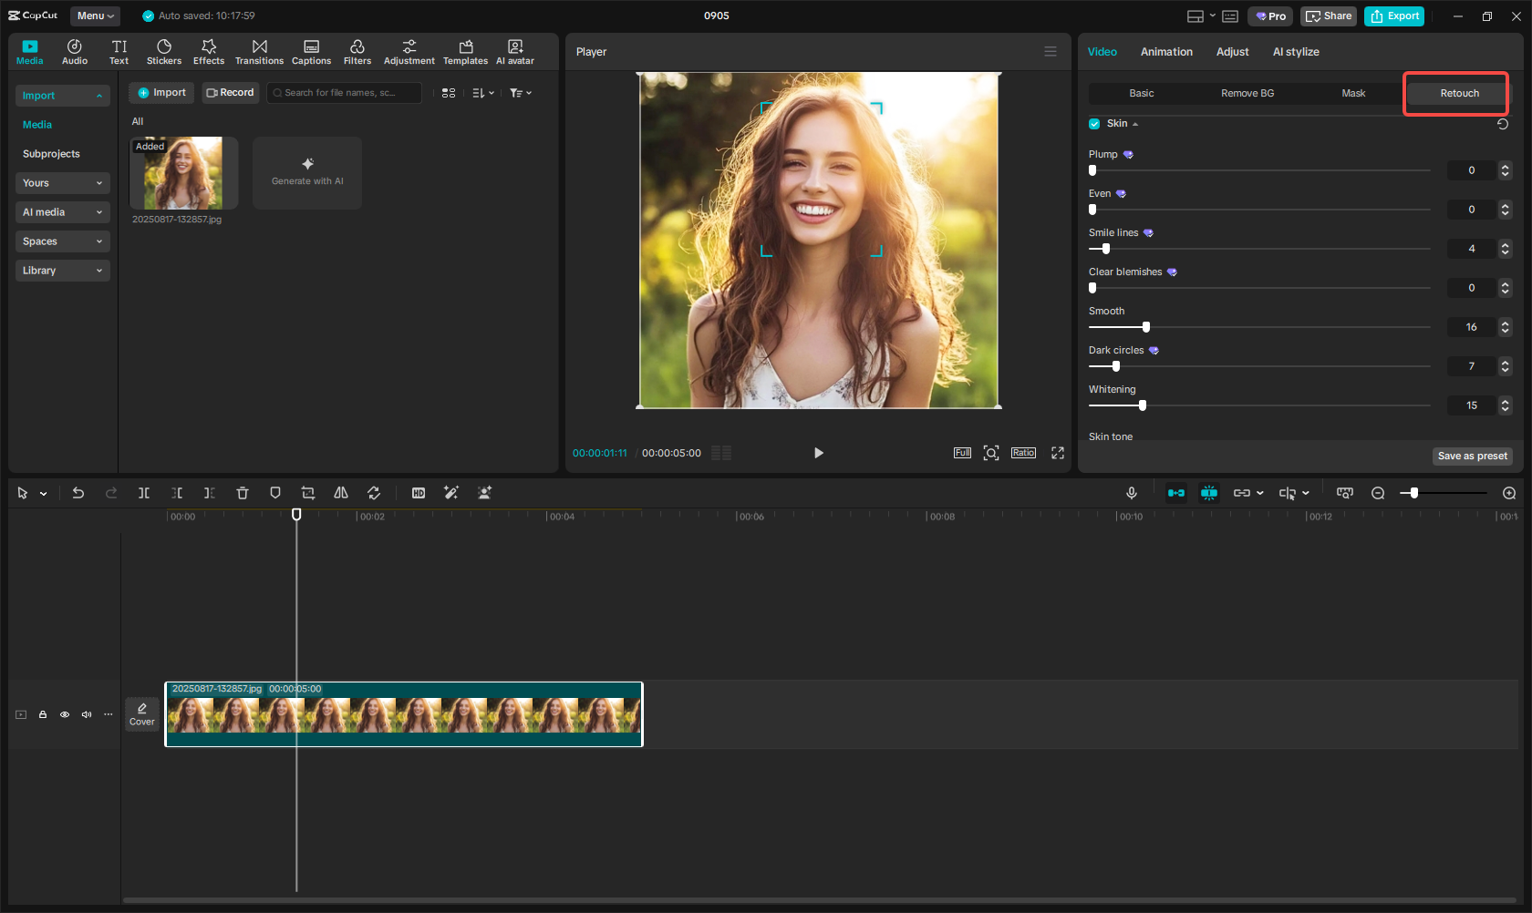This screenshot has height=913, width=1532.
Task: Switch to the Remove BG tab
Action: (x=1247, y=93)
